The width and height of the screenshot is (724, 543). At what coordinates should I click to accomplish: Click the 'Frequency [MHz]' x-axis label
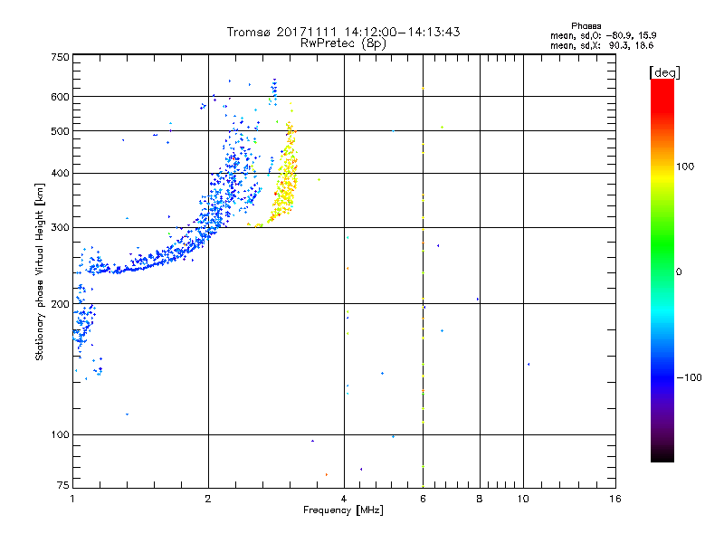(343, 510)
